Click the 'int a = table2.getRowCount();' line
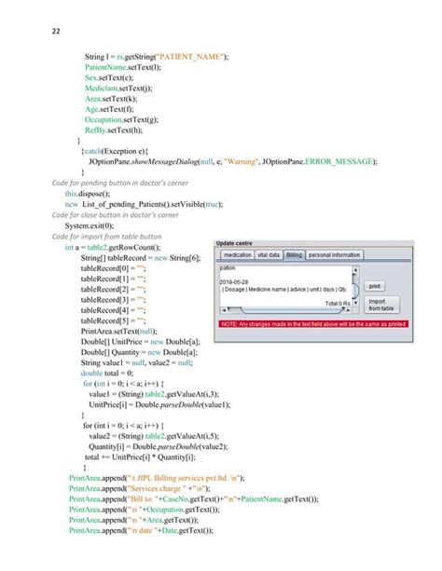This screenshot has height=571, width=442. pyautogui.click(x=113, y=248)
